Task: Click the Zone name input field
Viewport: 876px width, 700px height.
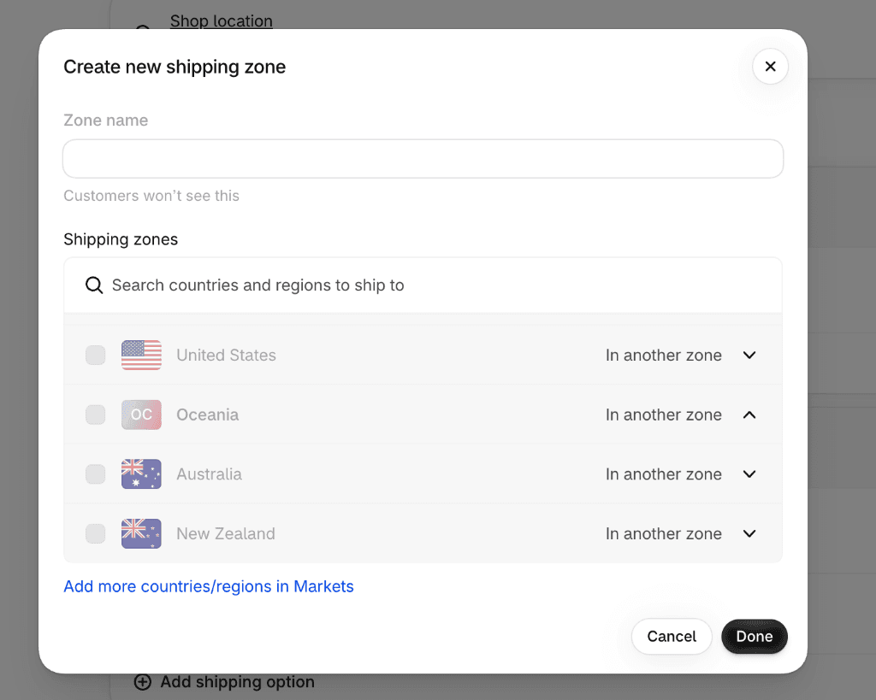Action: pos(423,159)
